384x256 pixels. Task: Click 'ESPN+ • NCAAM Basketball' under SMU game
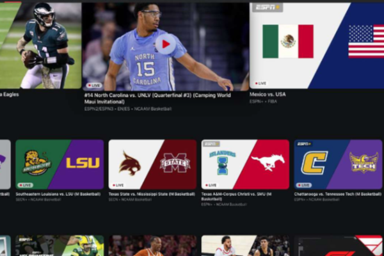click(223, 205)
